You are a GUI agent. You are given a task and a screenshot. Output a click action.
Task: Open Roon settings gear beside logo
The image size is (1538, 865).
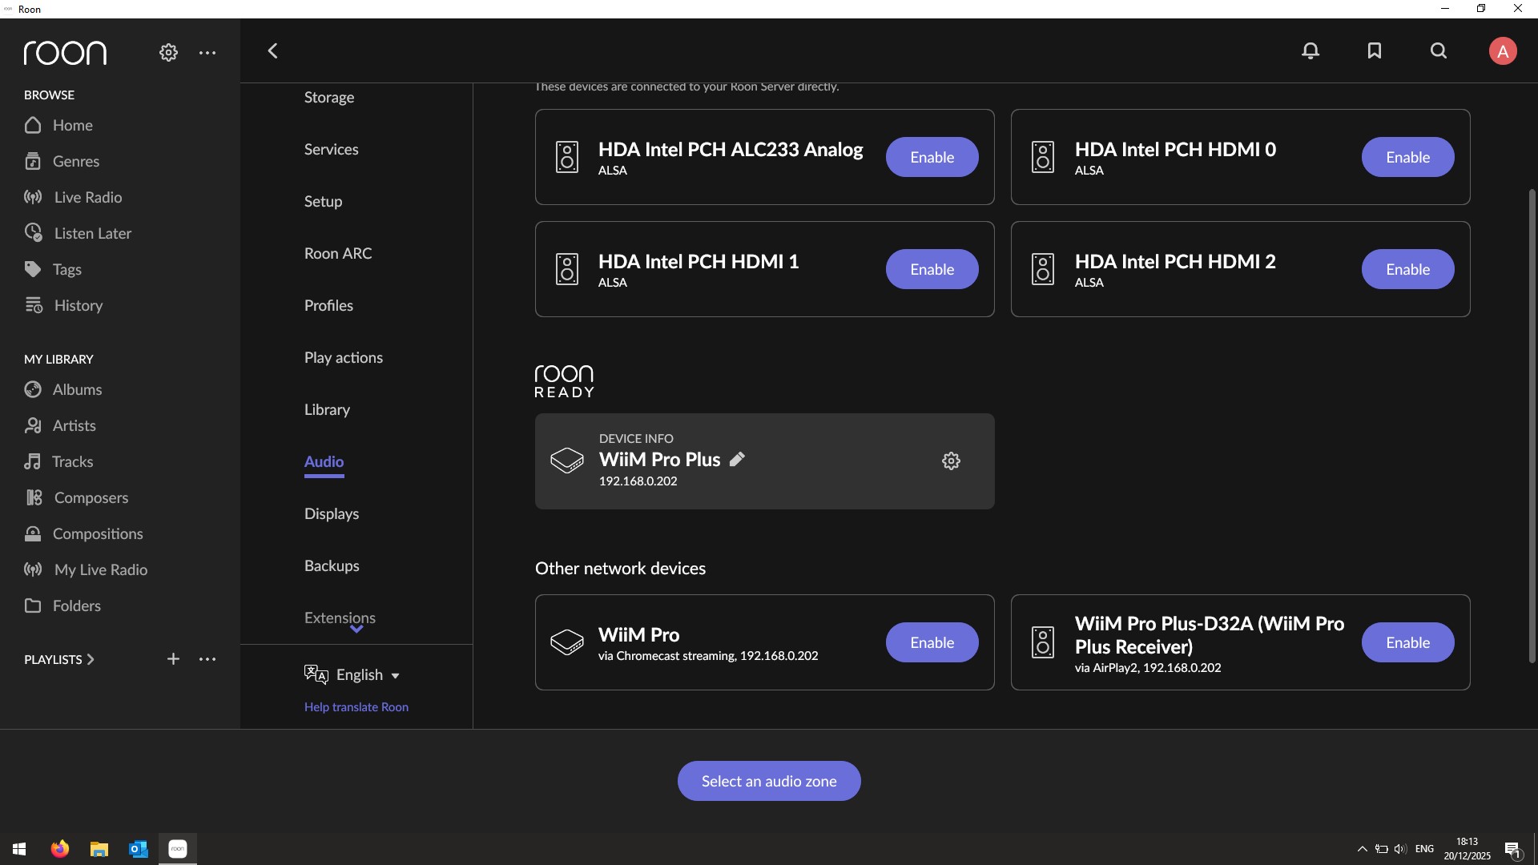(x=168, y=53)
